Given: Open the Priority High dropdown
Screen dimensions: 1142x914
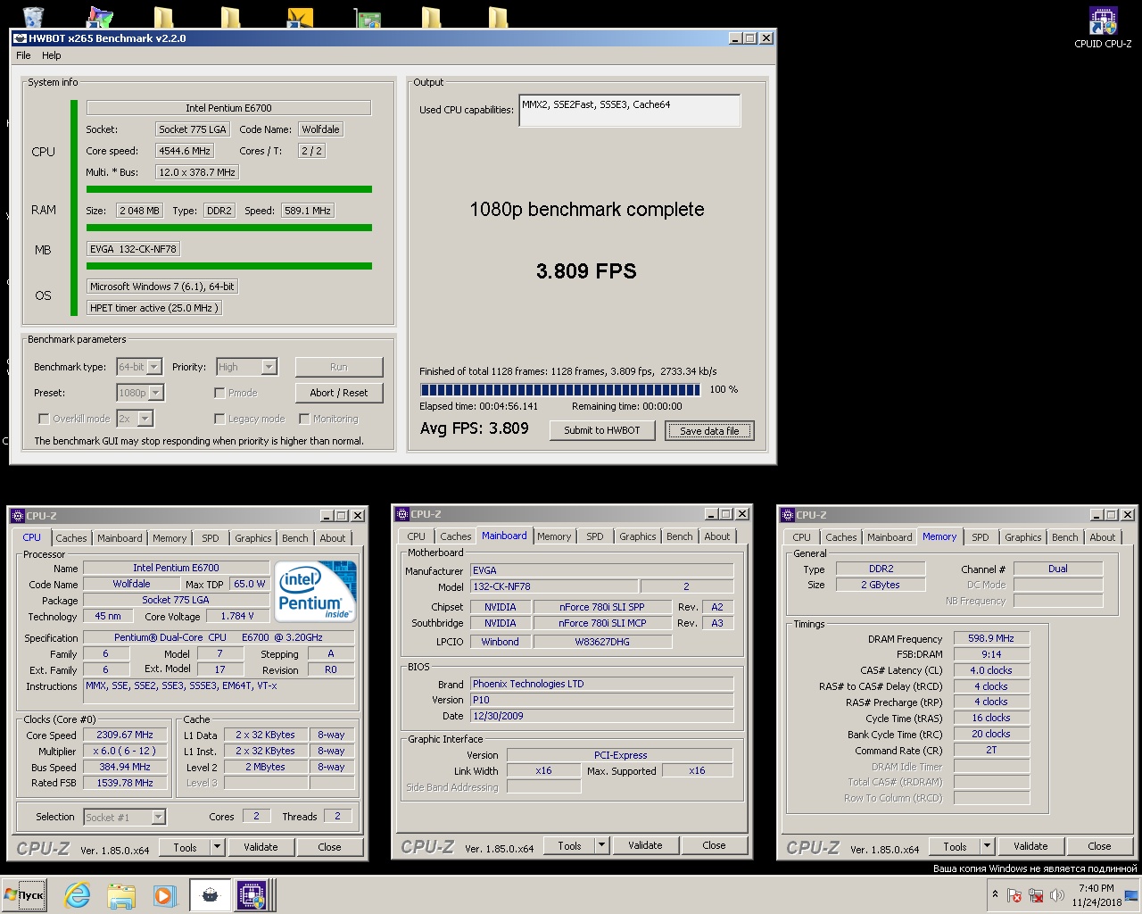Looking at the screenshot, I should [x=269, y=367].
